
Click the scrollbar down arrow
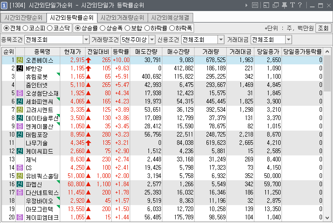(x=327, y=218)
